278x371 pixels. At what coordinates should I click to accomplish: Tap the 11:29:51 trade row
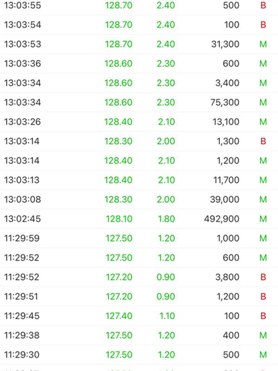139,296
